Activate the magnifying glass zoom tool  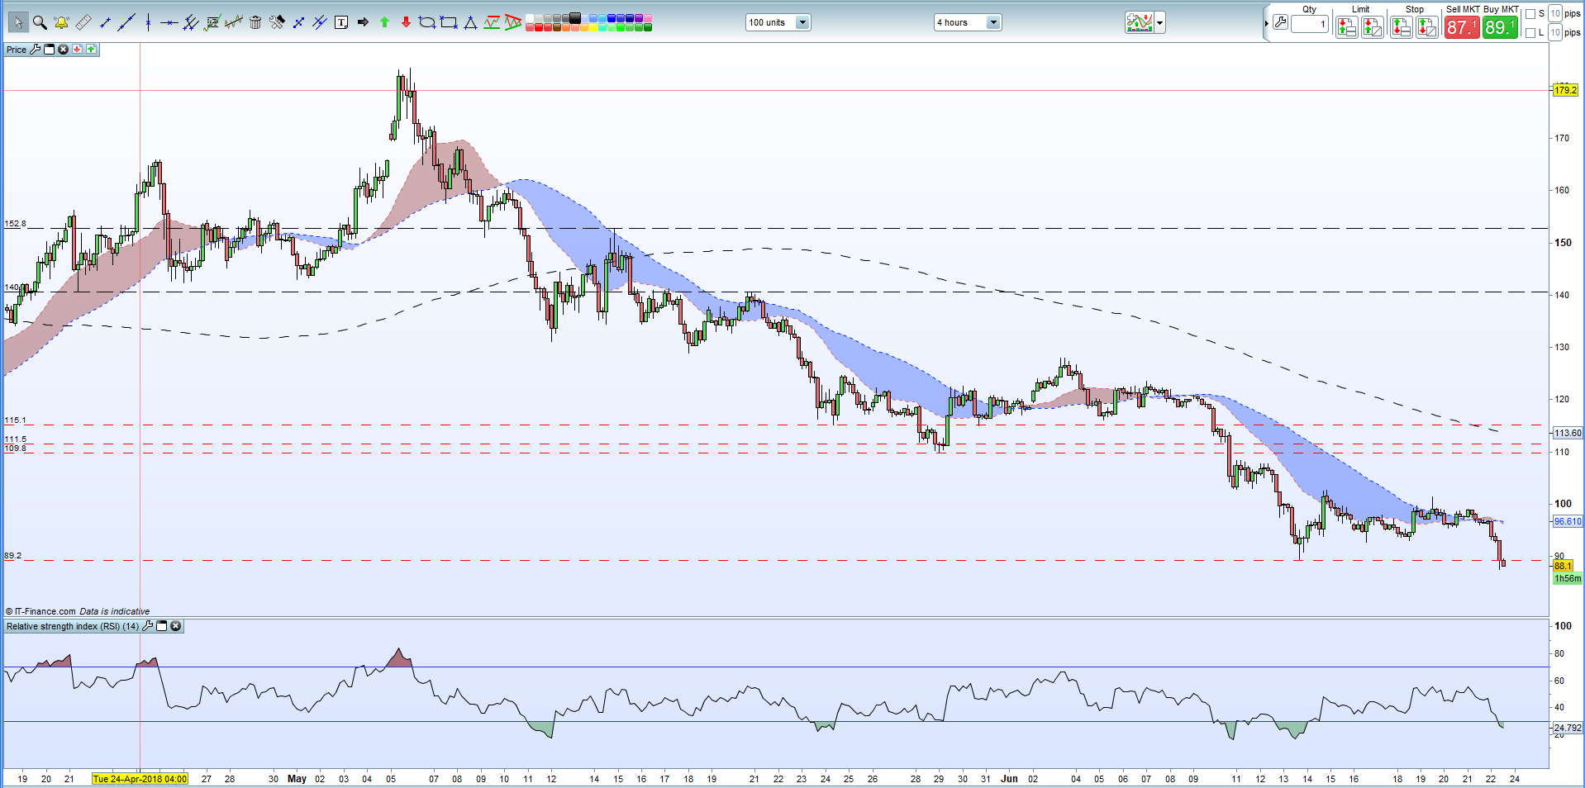[x=40, y=22]
